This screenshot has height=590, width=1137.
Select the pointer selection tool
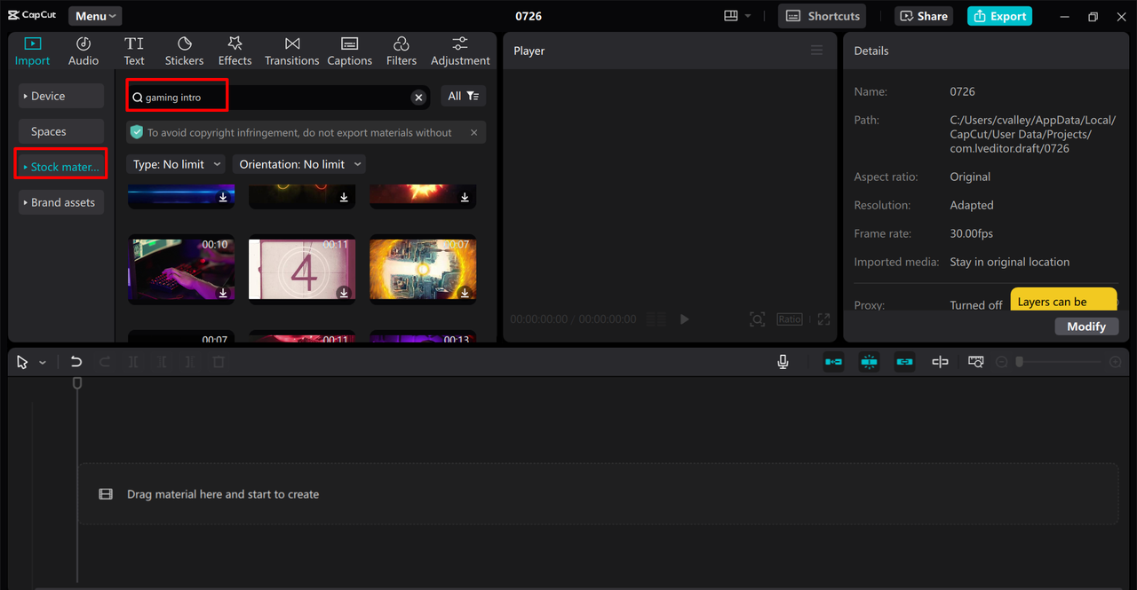[x=22, y=362]
